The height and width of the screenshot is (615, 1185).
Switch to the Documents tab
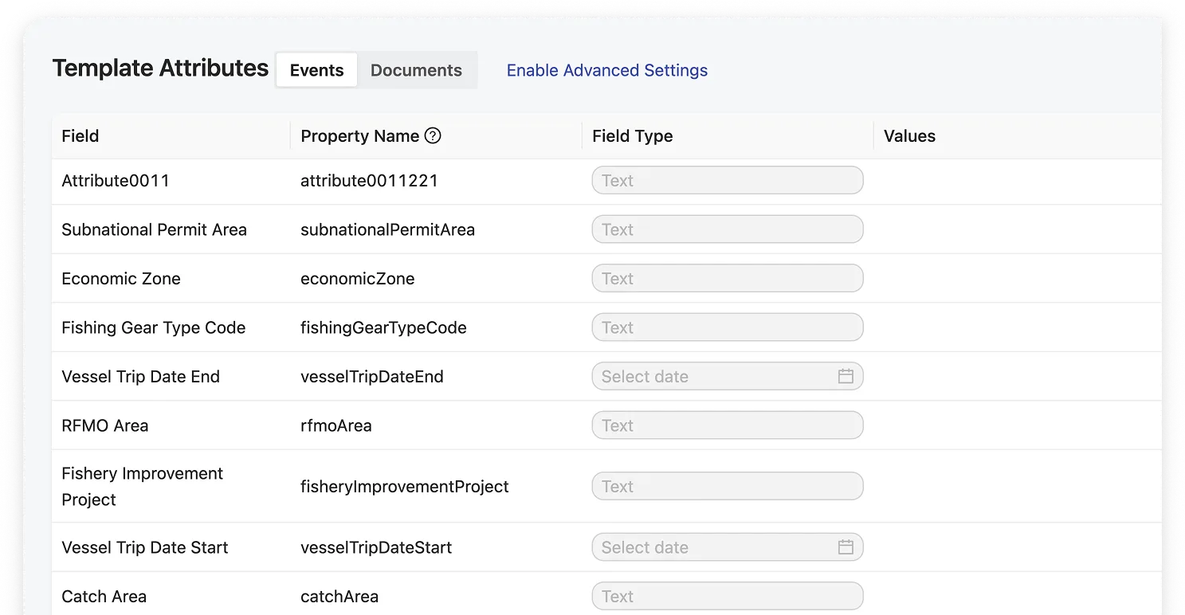point(416,70)
